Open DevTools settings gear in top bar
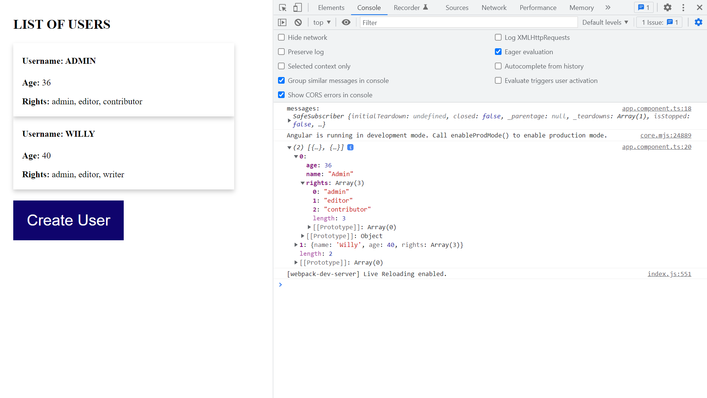Screen dimensions: 707x398 point(667,8)
